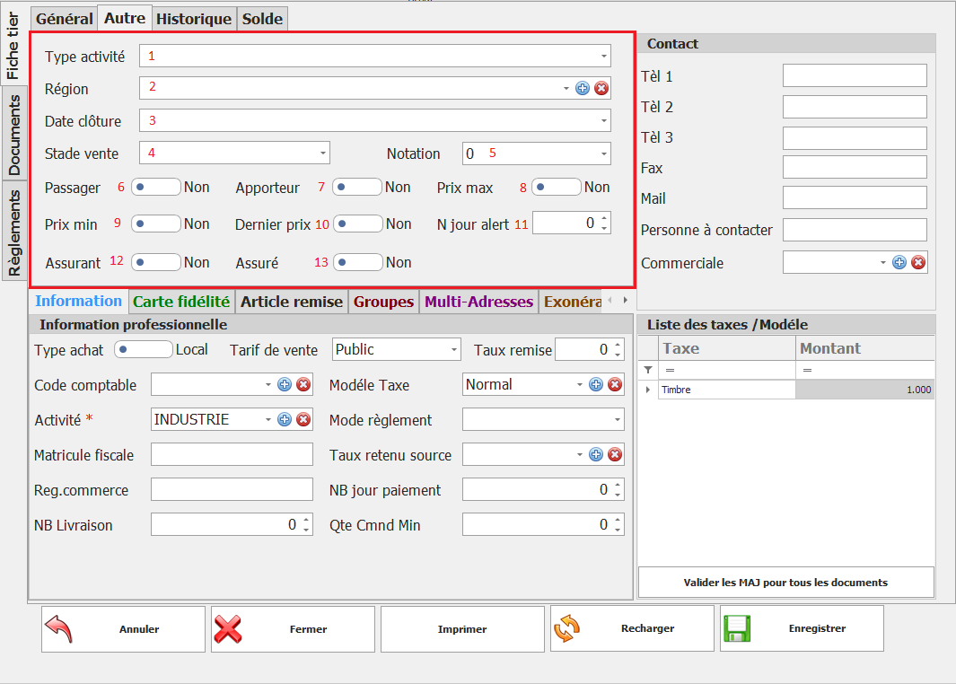Switch to the Historique tab
956x684 pixels.
coord(194,18)
